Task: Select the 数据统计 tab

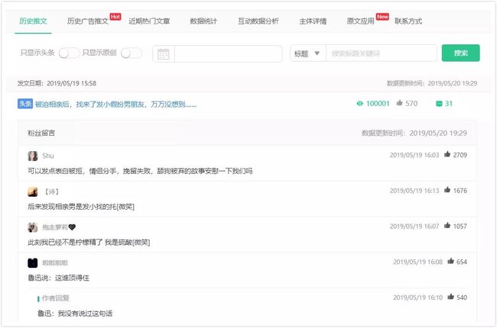Action: 203,21
